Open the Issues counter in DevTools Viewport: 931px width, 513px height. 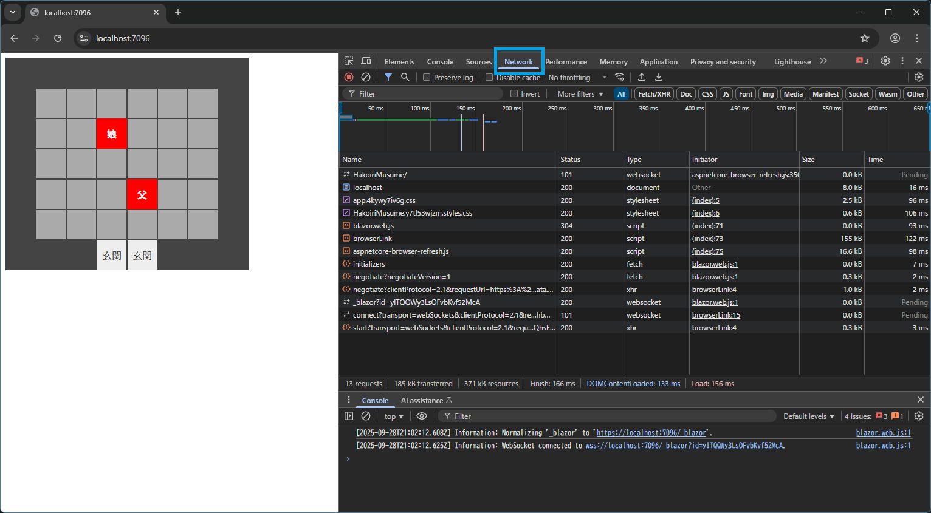click(861, 61)
